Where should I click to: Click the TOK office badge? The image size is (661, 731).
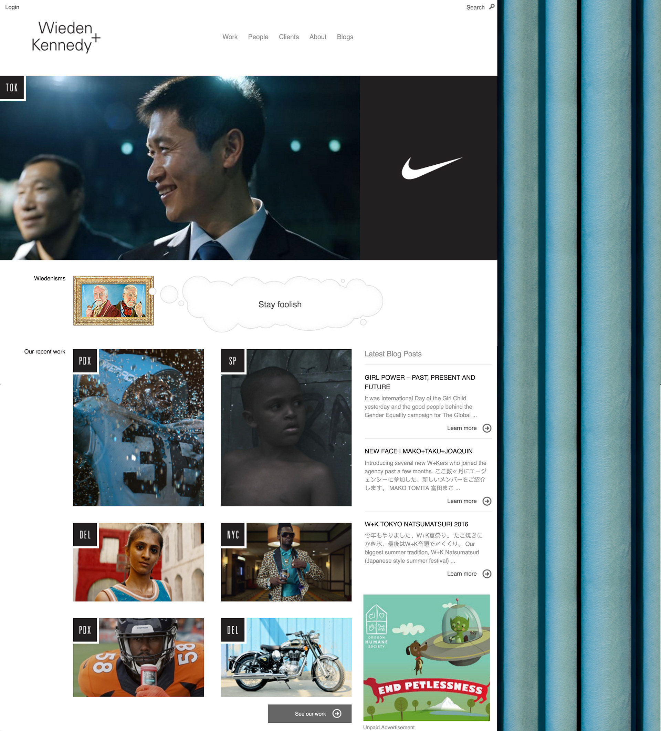12,87
